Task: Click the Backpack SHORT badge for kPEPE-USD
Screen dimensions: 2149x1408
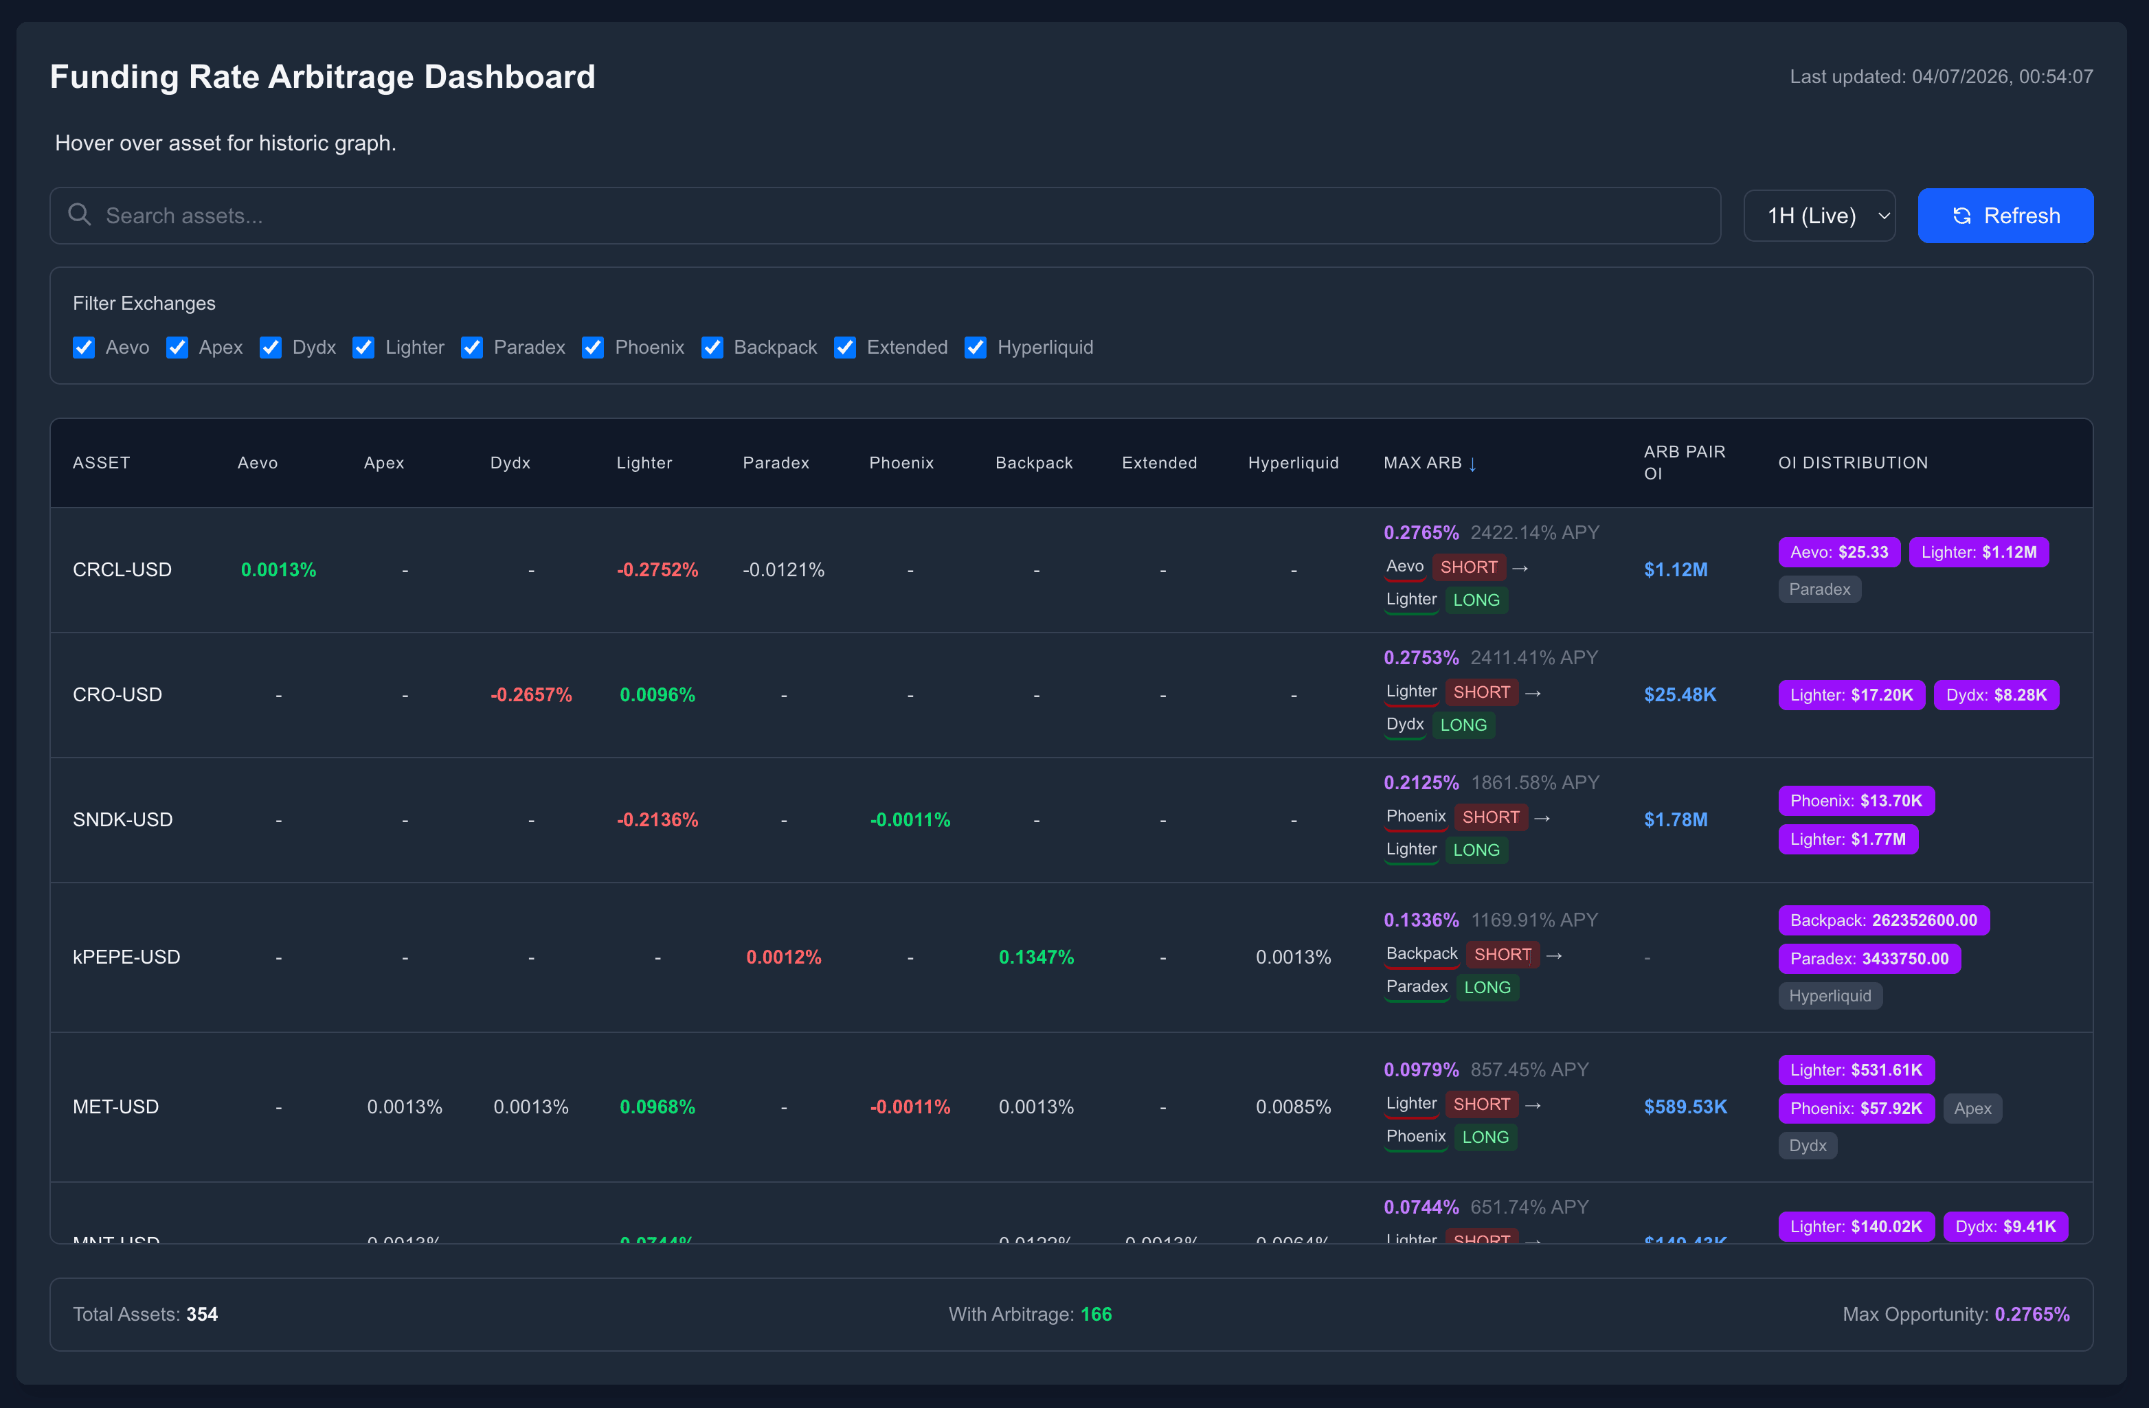Action: pos(1503,954)
